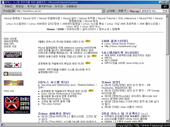Screen dimensions: 170x127
Task: Open the 성당과 시장 link
Action: click(10, 47)
